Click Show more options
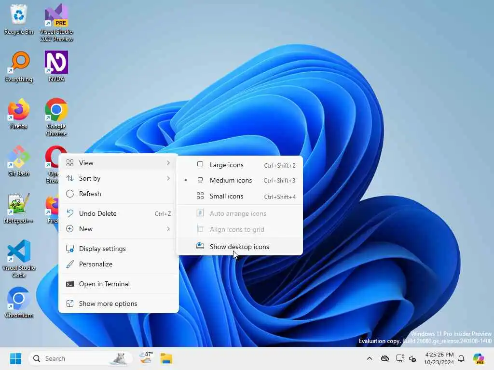This screenshot has height=370, width=494. (x=119, y=304)
